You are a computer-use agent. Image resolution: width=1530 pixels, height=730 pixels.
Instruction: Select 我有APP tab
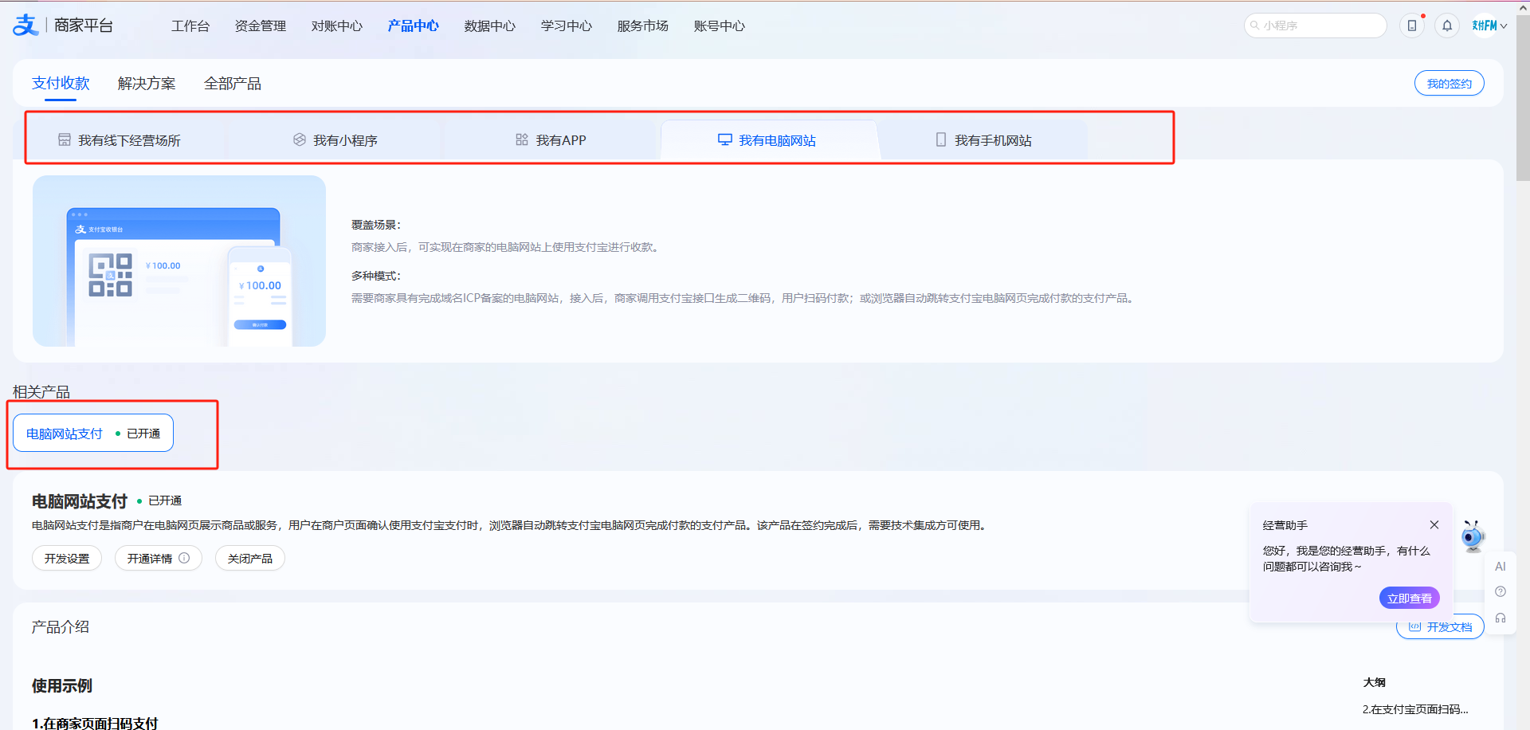551,139
